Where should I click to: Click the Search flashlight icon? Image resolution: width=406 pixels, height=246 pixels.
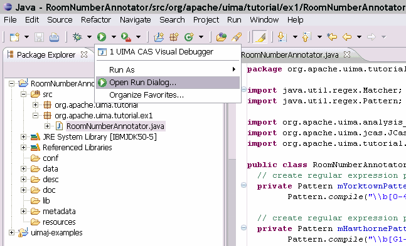[x=237, y=37]
